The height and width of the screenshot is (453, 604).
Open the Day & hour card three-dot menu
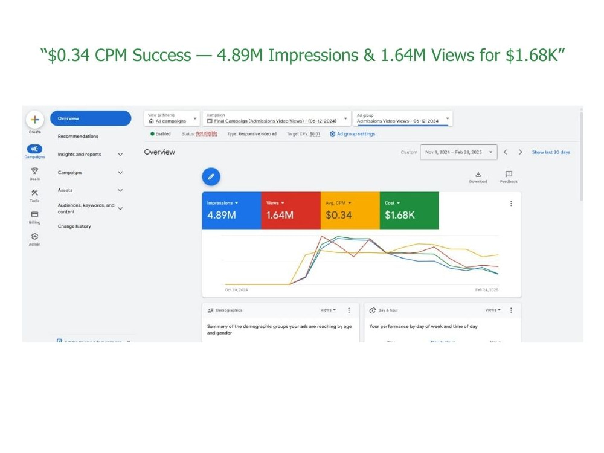(511, 310)
